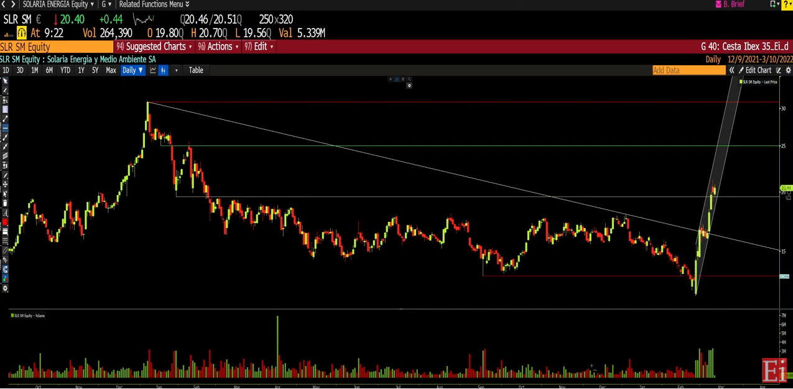The image size is (793, 389).
Task: Toggle SLR SM Equity Last Price legend
Action: click(x=758, y=82)
